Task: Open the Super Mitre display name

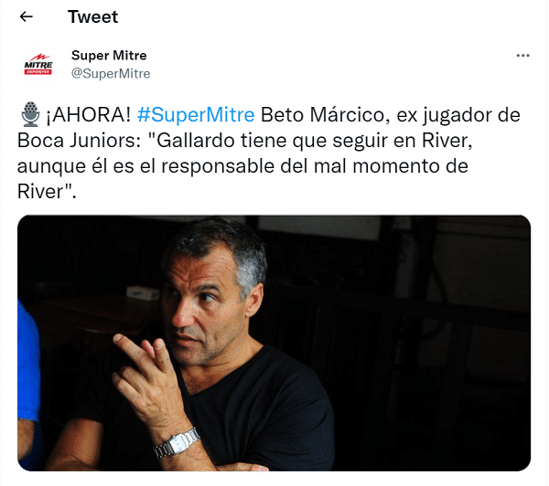Action: pos(109,55)
